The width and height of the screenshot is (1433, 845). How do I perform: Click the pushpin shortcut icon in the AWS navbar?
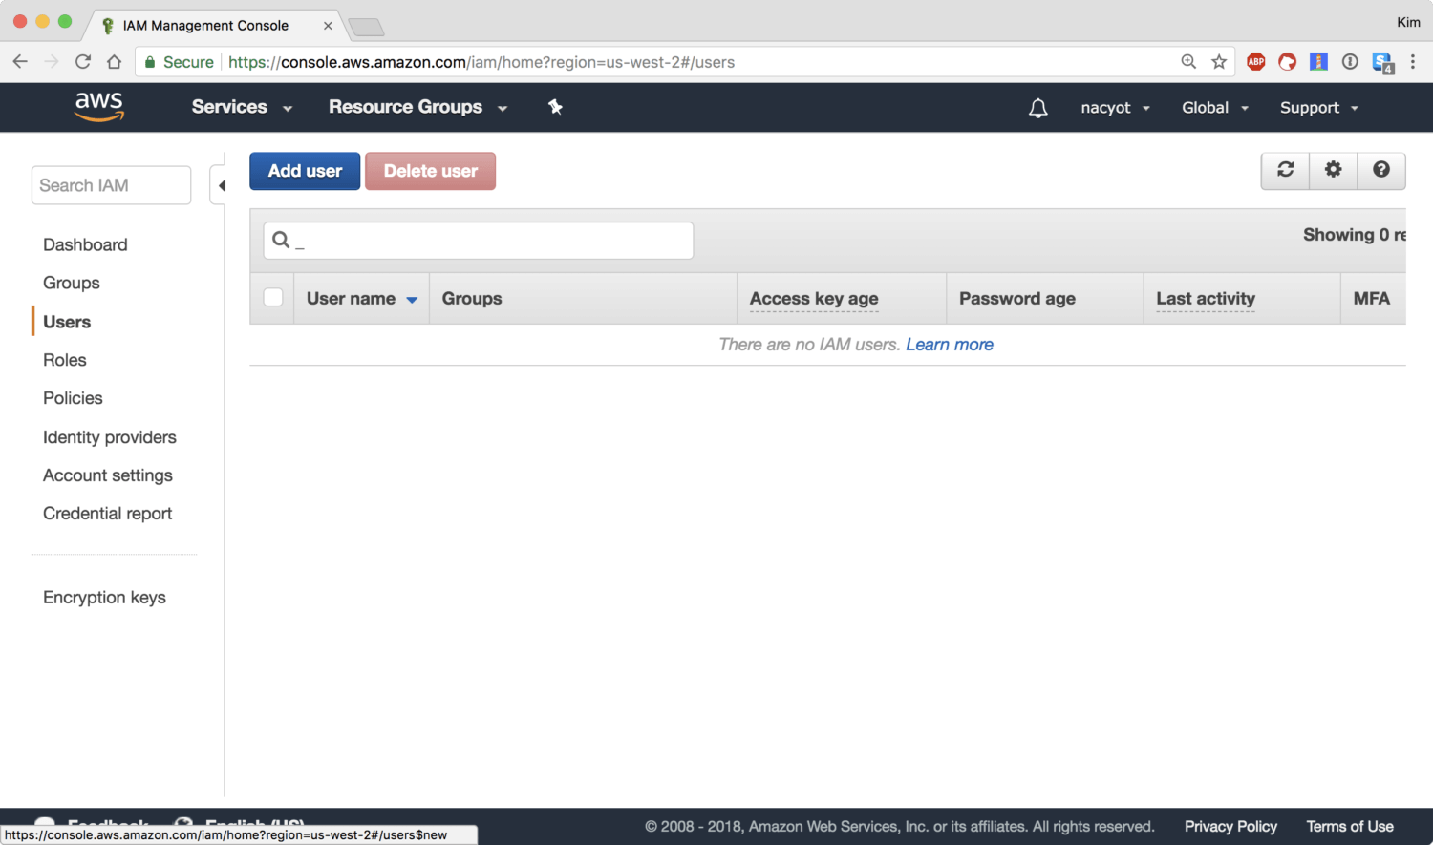pyautogui.click(x=555, y=107)
